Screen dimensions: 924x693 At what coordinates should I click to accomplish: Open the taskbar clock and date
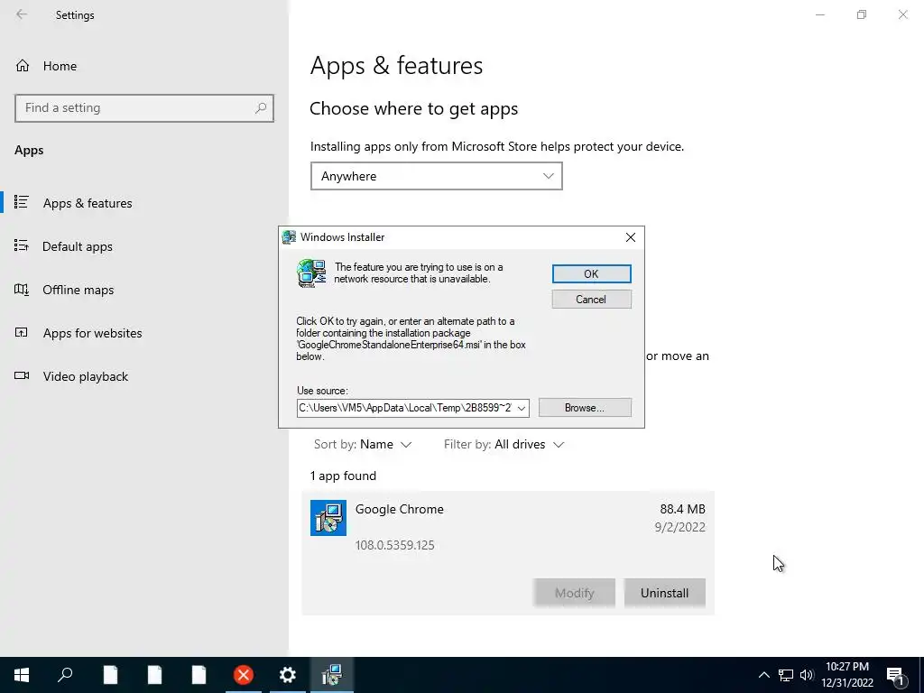point(846,675)
